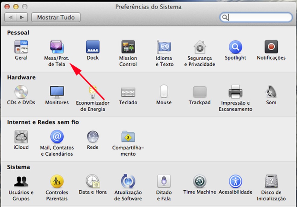Minimize window with the yellow button
The height and width of the screenshot is (207, 297).
[x=16, y=7]
